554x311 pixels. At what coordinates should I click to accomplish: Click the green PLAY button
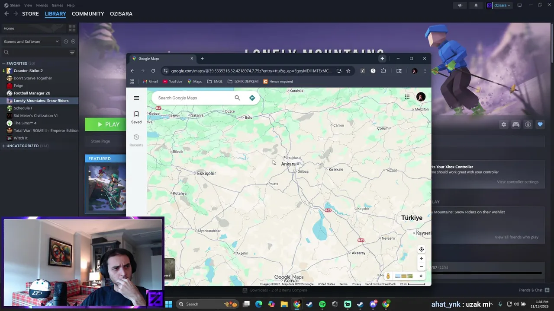106,124
